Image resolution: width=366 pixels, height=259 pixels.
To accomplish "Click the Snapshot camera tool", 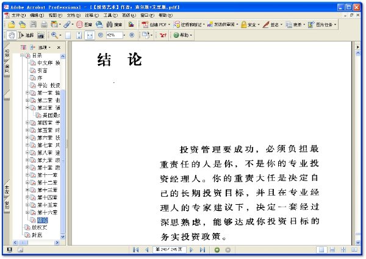I will 41,35.
